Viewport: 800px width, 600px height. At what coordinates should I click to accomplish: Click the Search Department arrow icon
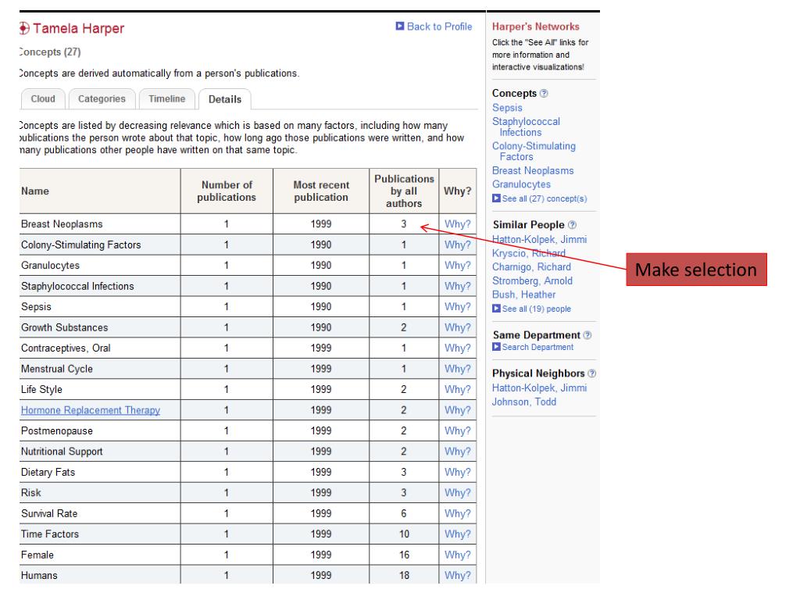click(x=496, y=347)
